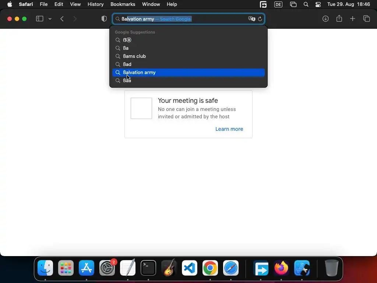Select the "ßa" suggestion

[x=188, y=48]
